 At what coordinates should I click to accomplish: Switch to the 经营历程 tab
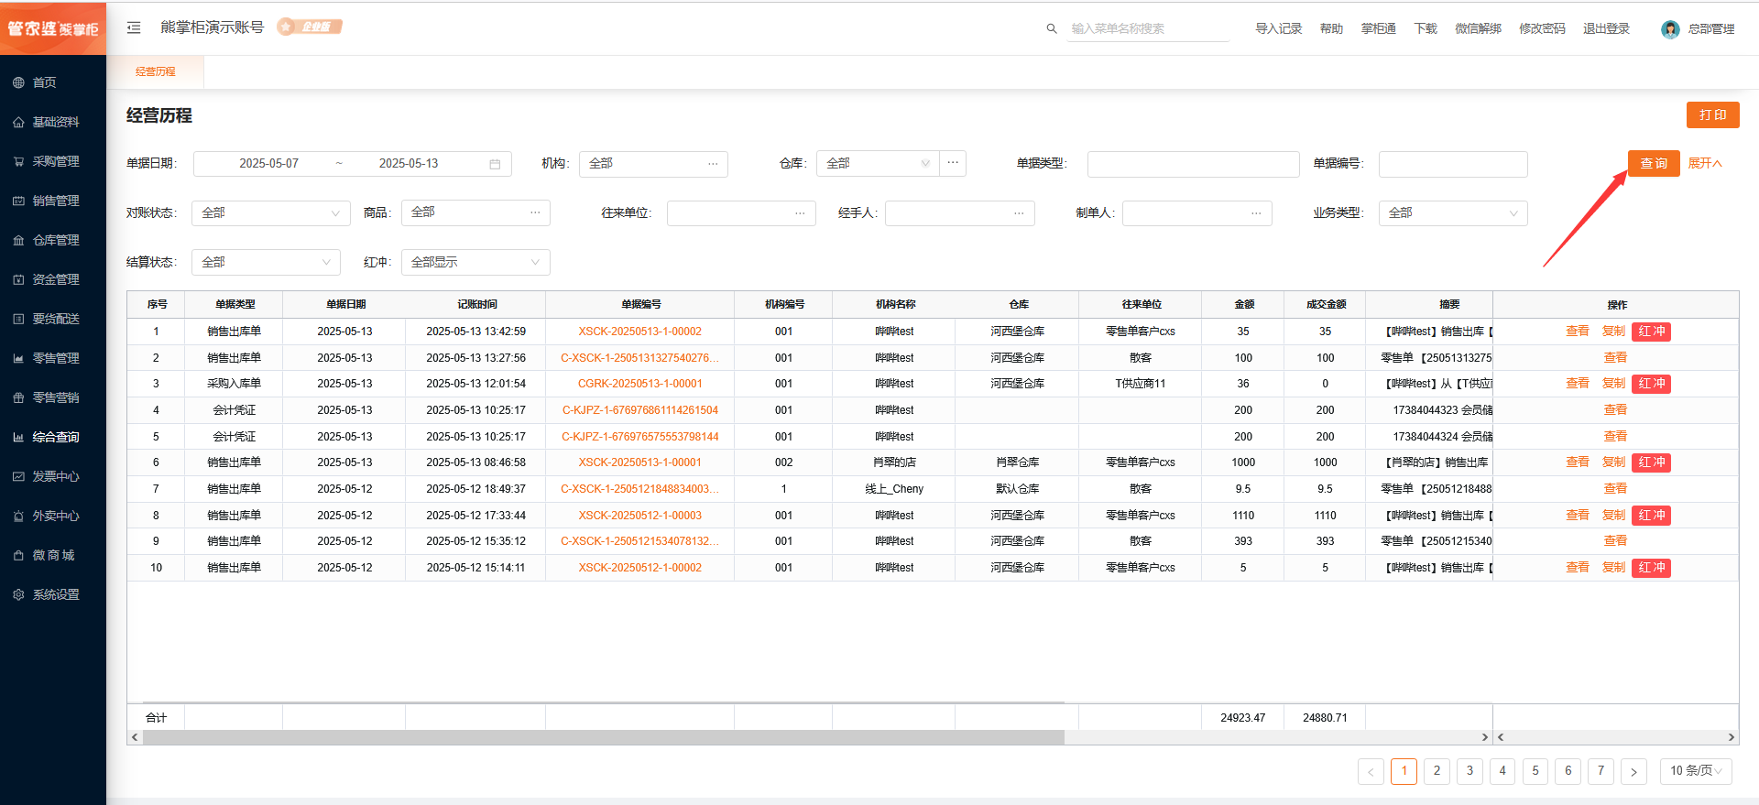[x=156, y=71]
